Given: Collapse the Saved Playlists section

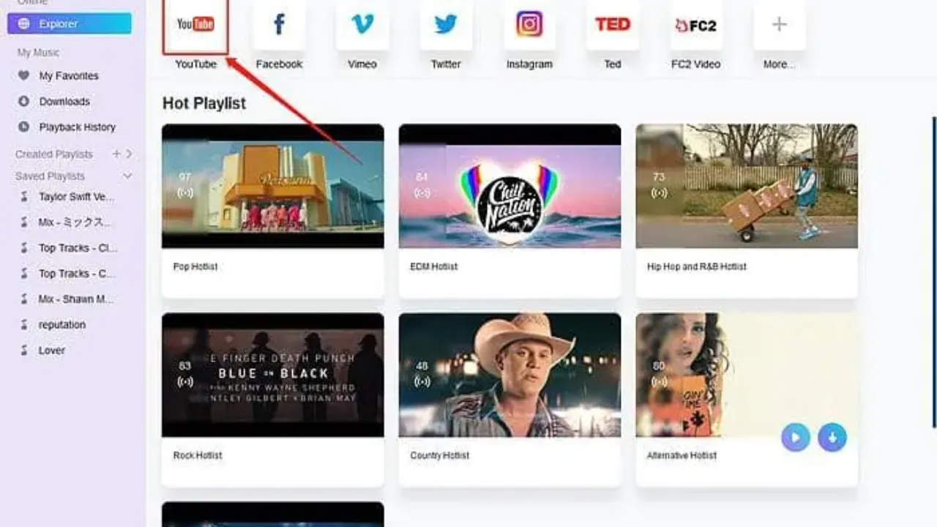Looking at the screenshot, I should point(127,176).
